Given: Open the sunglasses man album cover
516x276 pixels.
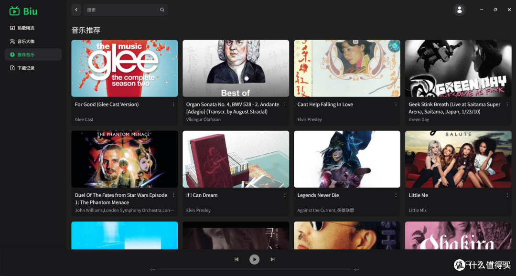Looking at the screenshot, I should pyautogui.click(x=347, y=235).
